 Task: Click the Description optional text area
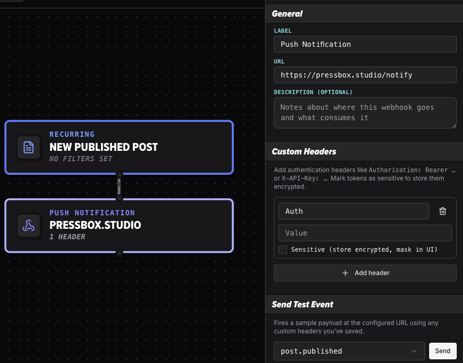(365, 113)
